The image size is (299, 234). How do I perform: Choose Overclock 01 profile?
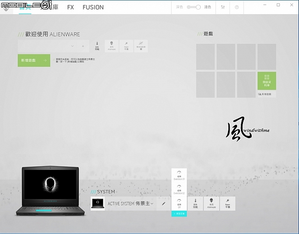tap(179, 175)
